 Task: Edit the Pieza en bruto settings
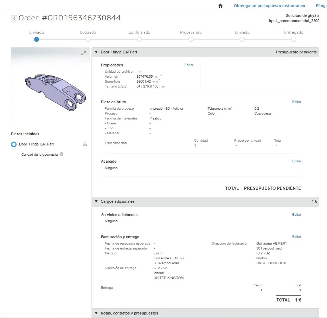296,102
